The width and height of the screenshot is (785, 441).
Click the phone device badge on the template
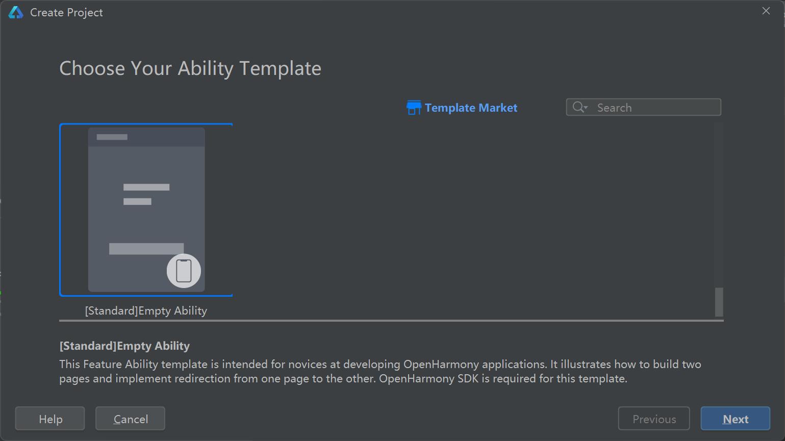(x=184, y=271)
